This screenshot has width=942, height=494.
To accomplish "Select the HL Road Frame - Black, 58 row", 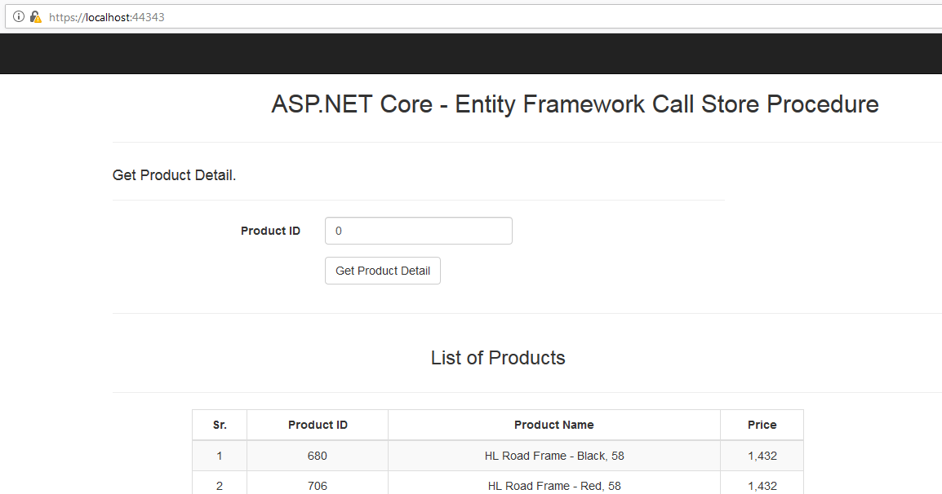I will (553, 456).
